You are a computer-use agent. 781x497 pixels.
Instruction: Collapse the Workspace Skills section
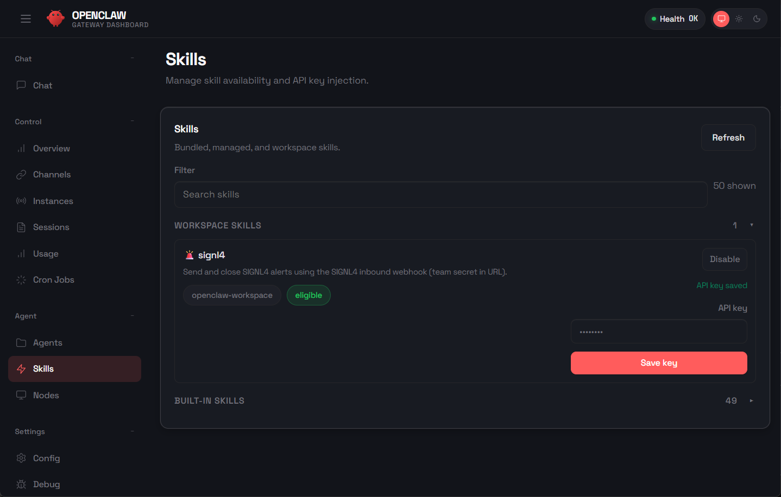coord(752,225)
